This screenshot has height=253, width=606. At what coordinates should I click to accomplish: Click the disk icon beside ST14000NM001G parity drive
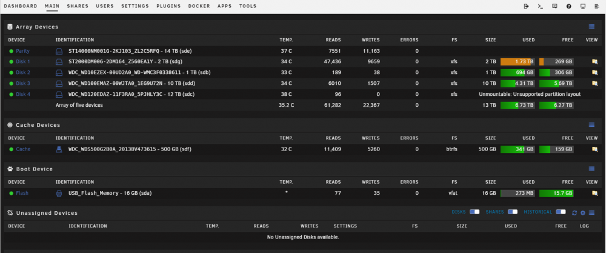click(59, 51)
